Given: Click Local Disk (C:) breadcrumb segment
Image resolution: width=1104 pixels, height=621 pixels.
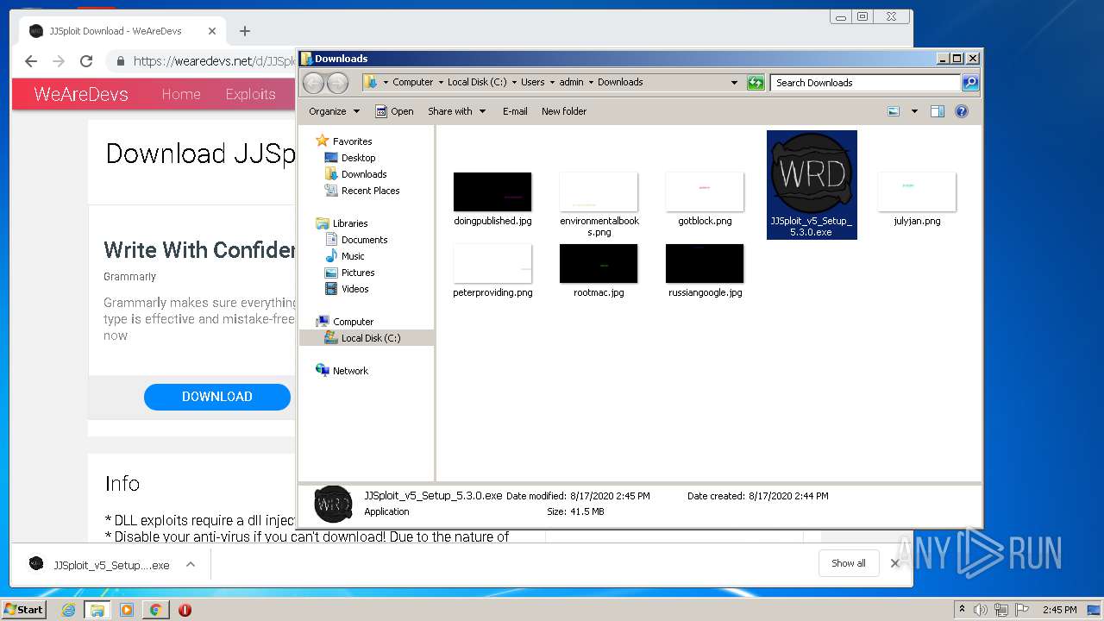Looking at the screenshot, I should click(477, 83).
